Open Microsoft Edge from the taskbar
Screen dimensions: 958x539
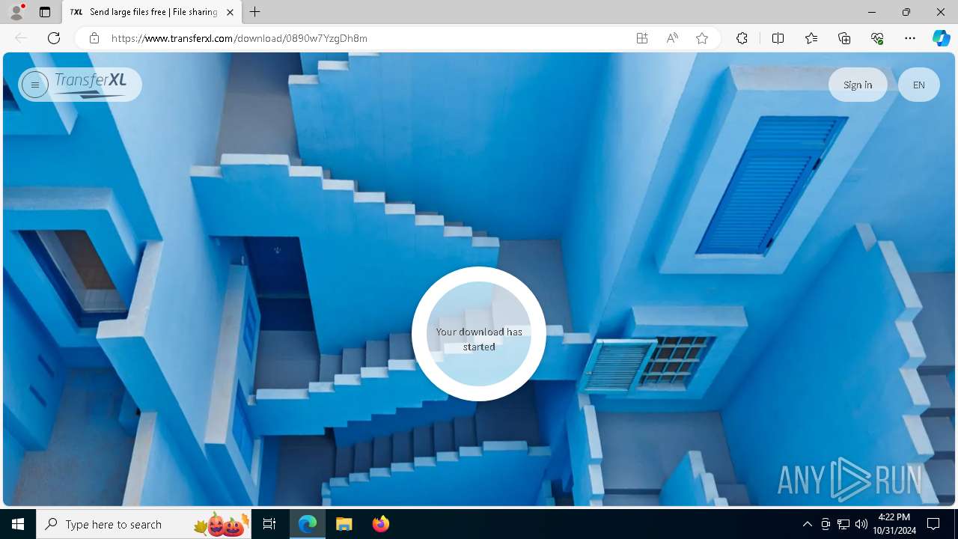pos(308,524)
